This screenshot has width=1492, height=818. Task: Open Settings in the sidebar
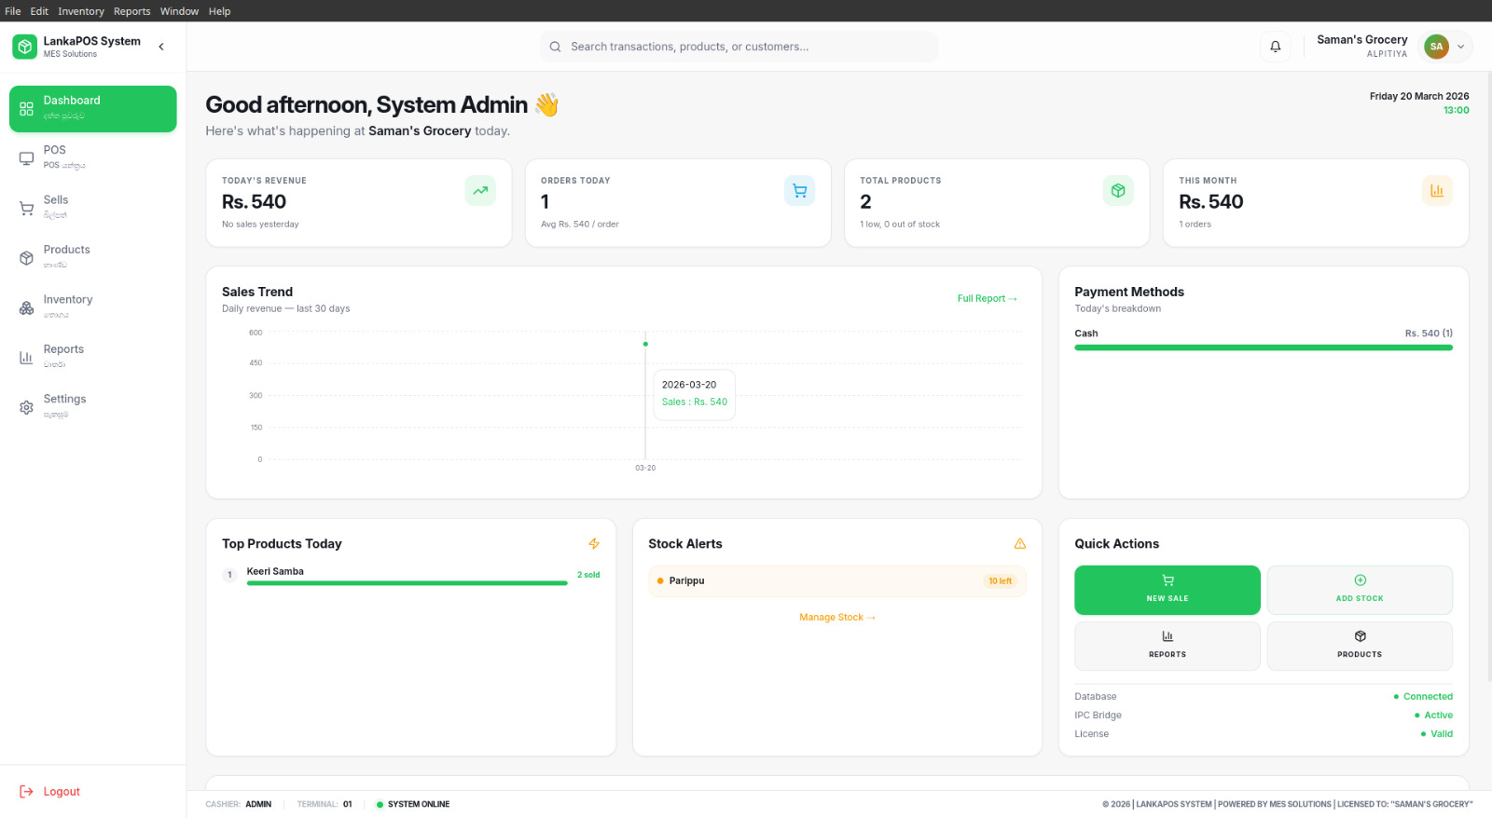[x=93, y=406]
